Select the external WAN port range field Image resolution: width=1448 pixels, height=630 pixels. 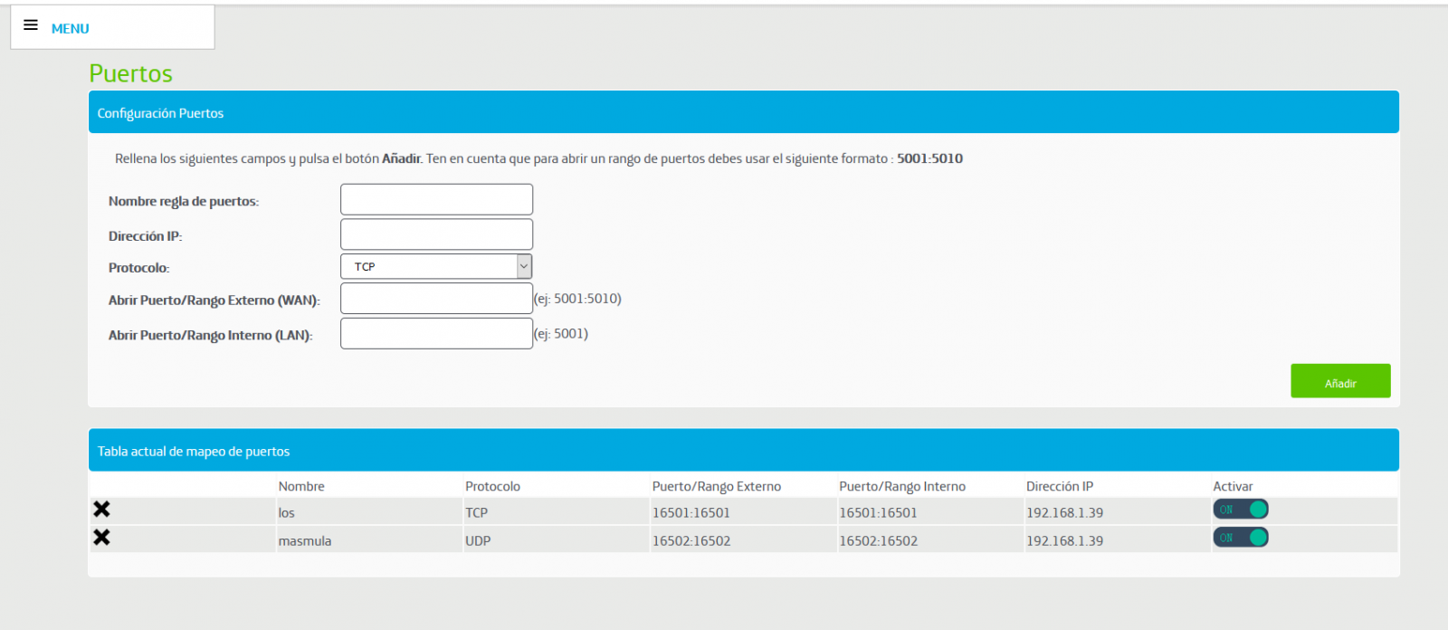click(x=436, y=299)
